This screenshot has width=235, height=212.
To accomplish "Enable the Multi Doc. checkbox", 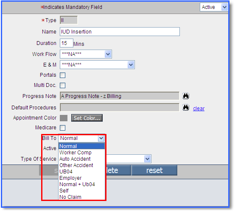I will [x=62, y=85].
